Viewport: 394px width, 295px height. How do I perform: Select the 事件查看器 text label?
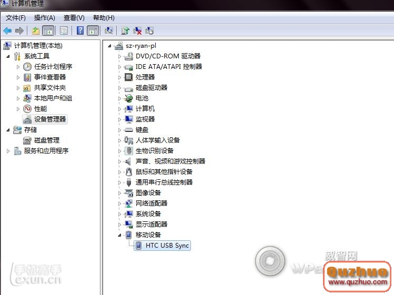(x=50, y=77)
